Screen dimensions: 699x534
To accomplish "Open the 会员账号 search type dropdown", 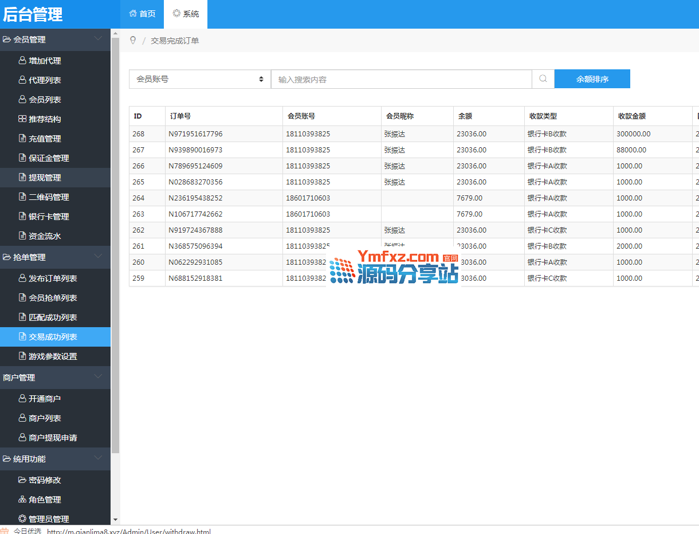I will (199, 79).
